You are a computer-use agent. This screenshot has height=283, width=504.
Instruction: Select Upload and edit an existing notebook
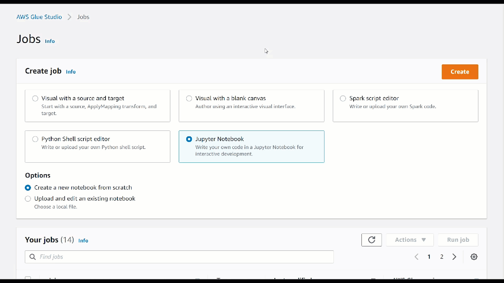(28, 199)
